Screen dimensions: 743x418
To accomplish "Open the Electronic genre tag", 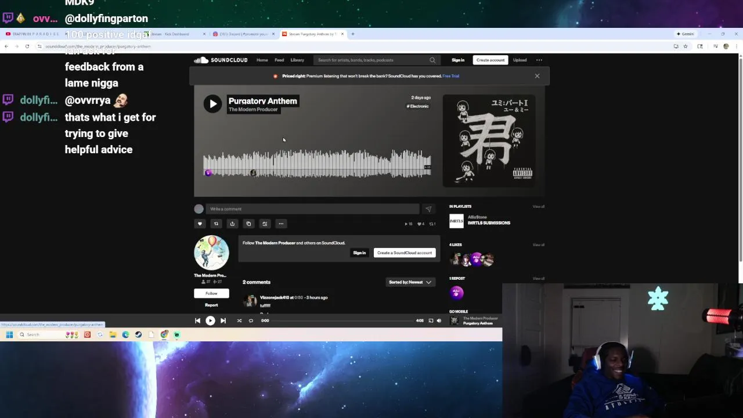I will click(x=417, y=106).
